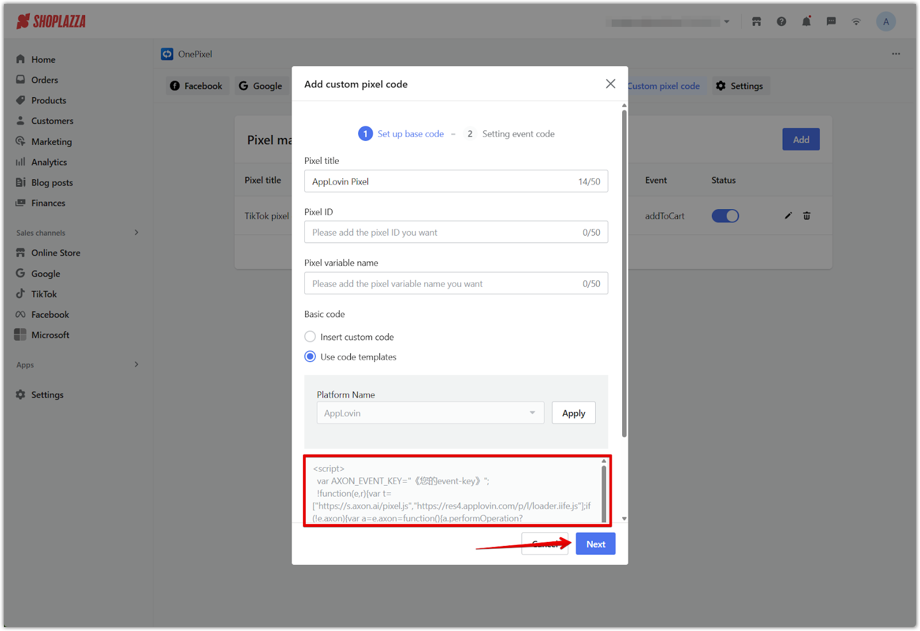Screen dimensions: 920x631
Task: Switch to the Google pixel tab
Action: point(260,86)
